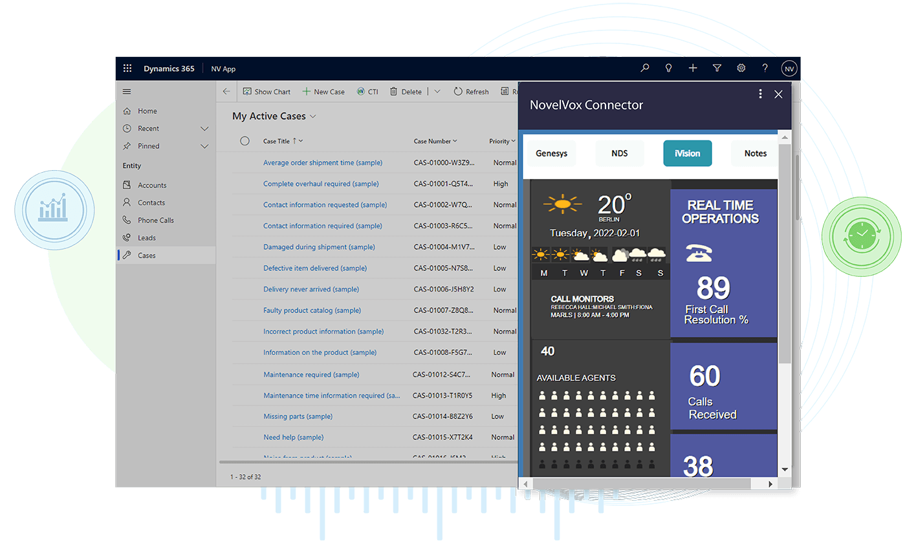Open the Complete overhaul required case
The image size is (916, 544).
[x=321, y=184]
